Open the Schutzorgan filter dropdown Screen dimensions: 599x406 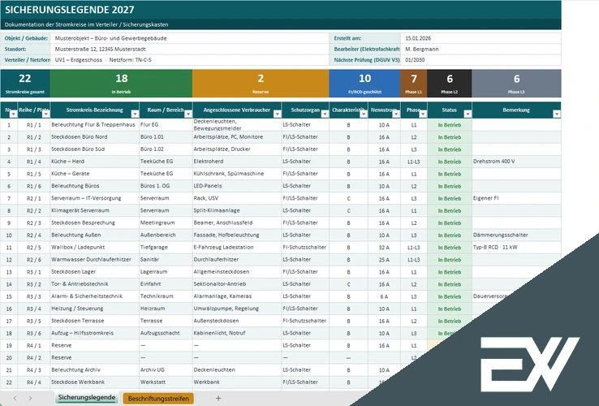point(325,114)
